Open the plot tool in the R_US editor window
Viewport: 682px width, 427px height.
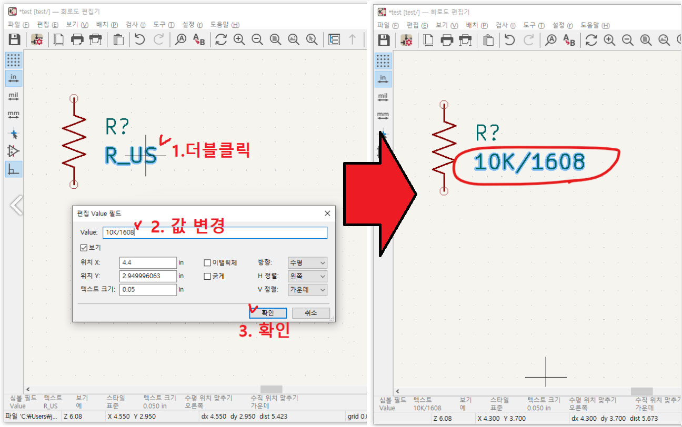95,39
